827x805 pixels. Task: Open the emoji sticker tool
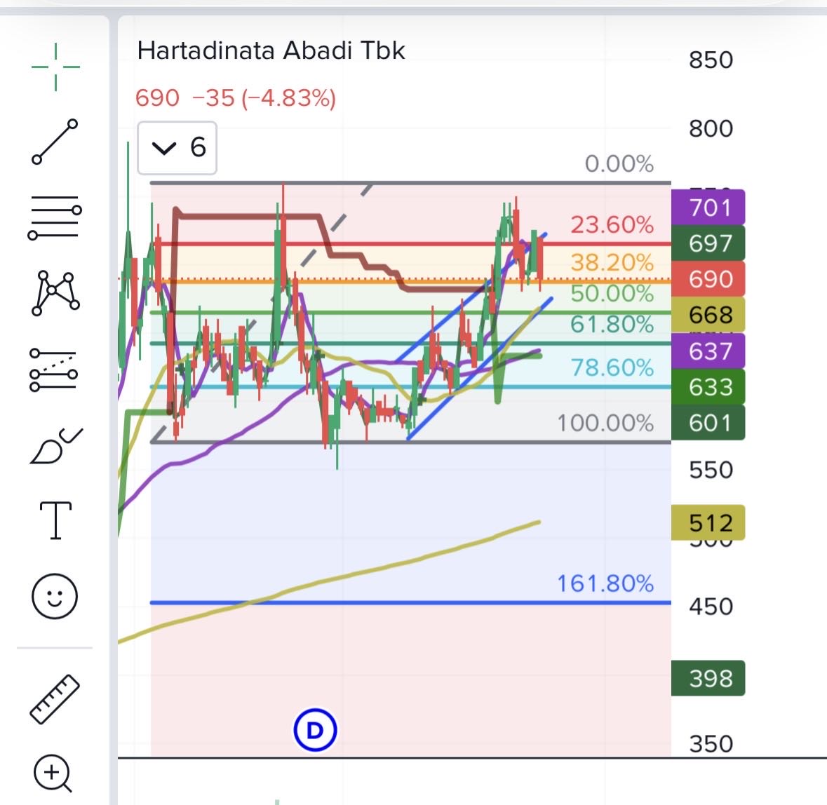[55, 596]
